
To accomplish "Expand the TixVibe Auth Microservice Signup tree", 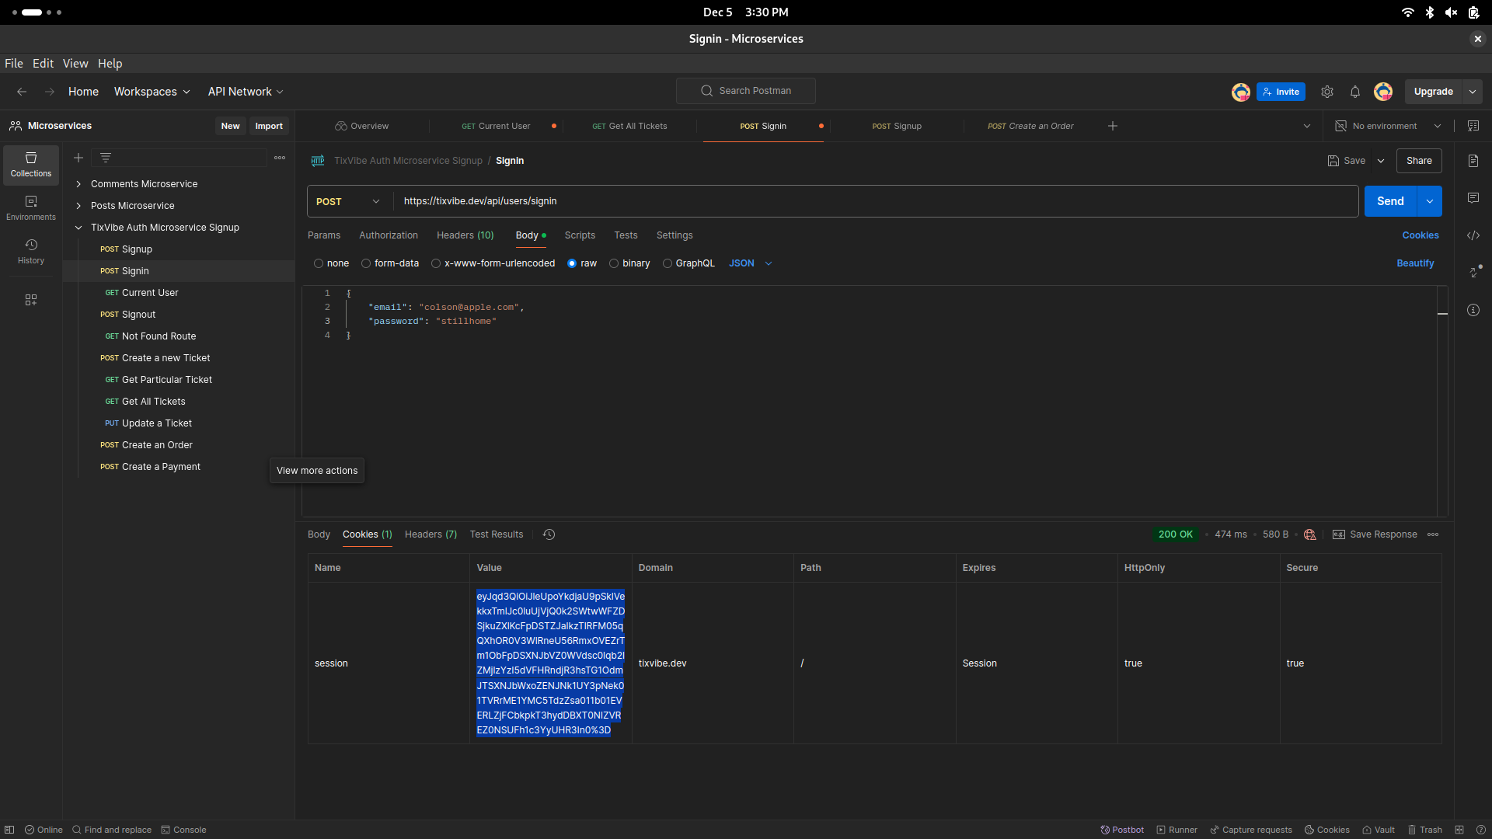I will coord(79,228).
